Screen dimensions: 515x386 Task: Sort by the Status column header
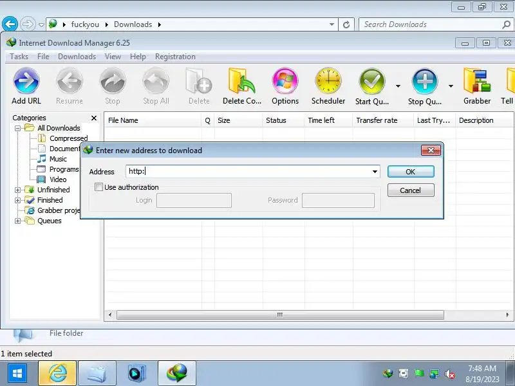click(283, 120)
